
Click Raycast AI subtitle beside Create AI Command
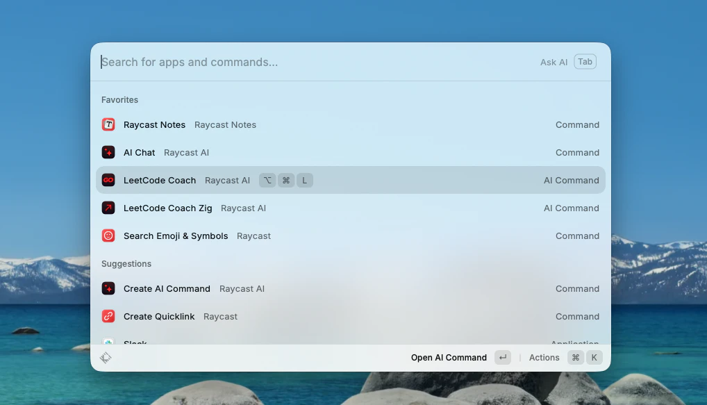click(x=242, y=289)
